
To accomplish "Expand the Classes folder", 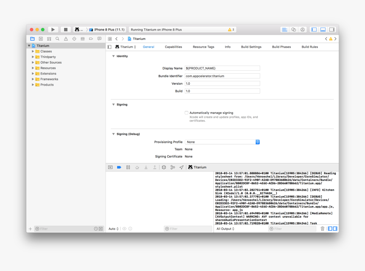I will click(33, 51).
